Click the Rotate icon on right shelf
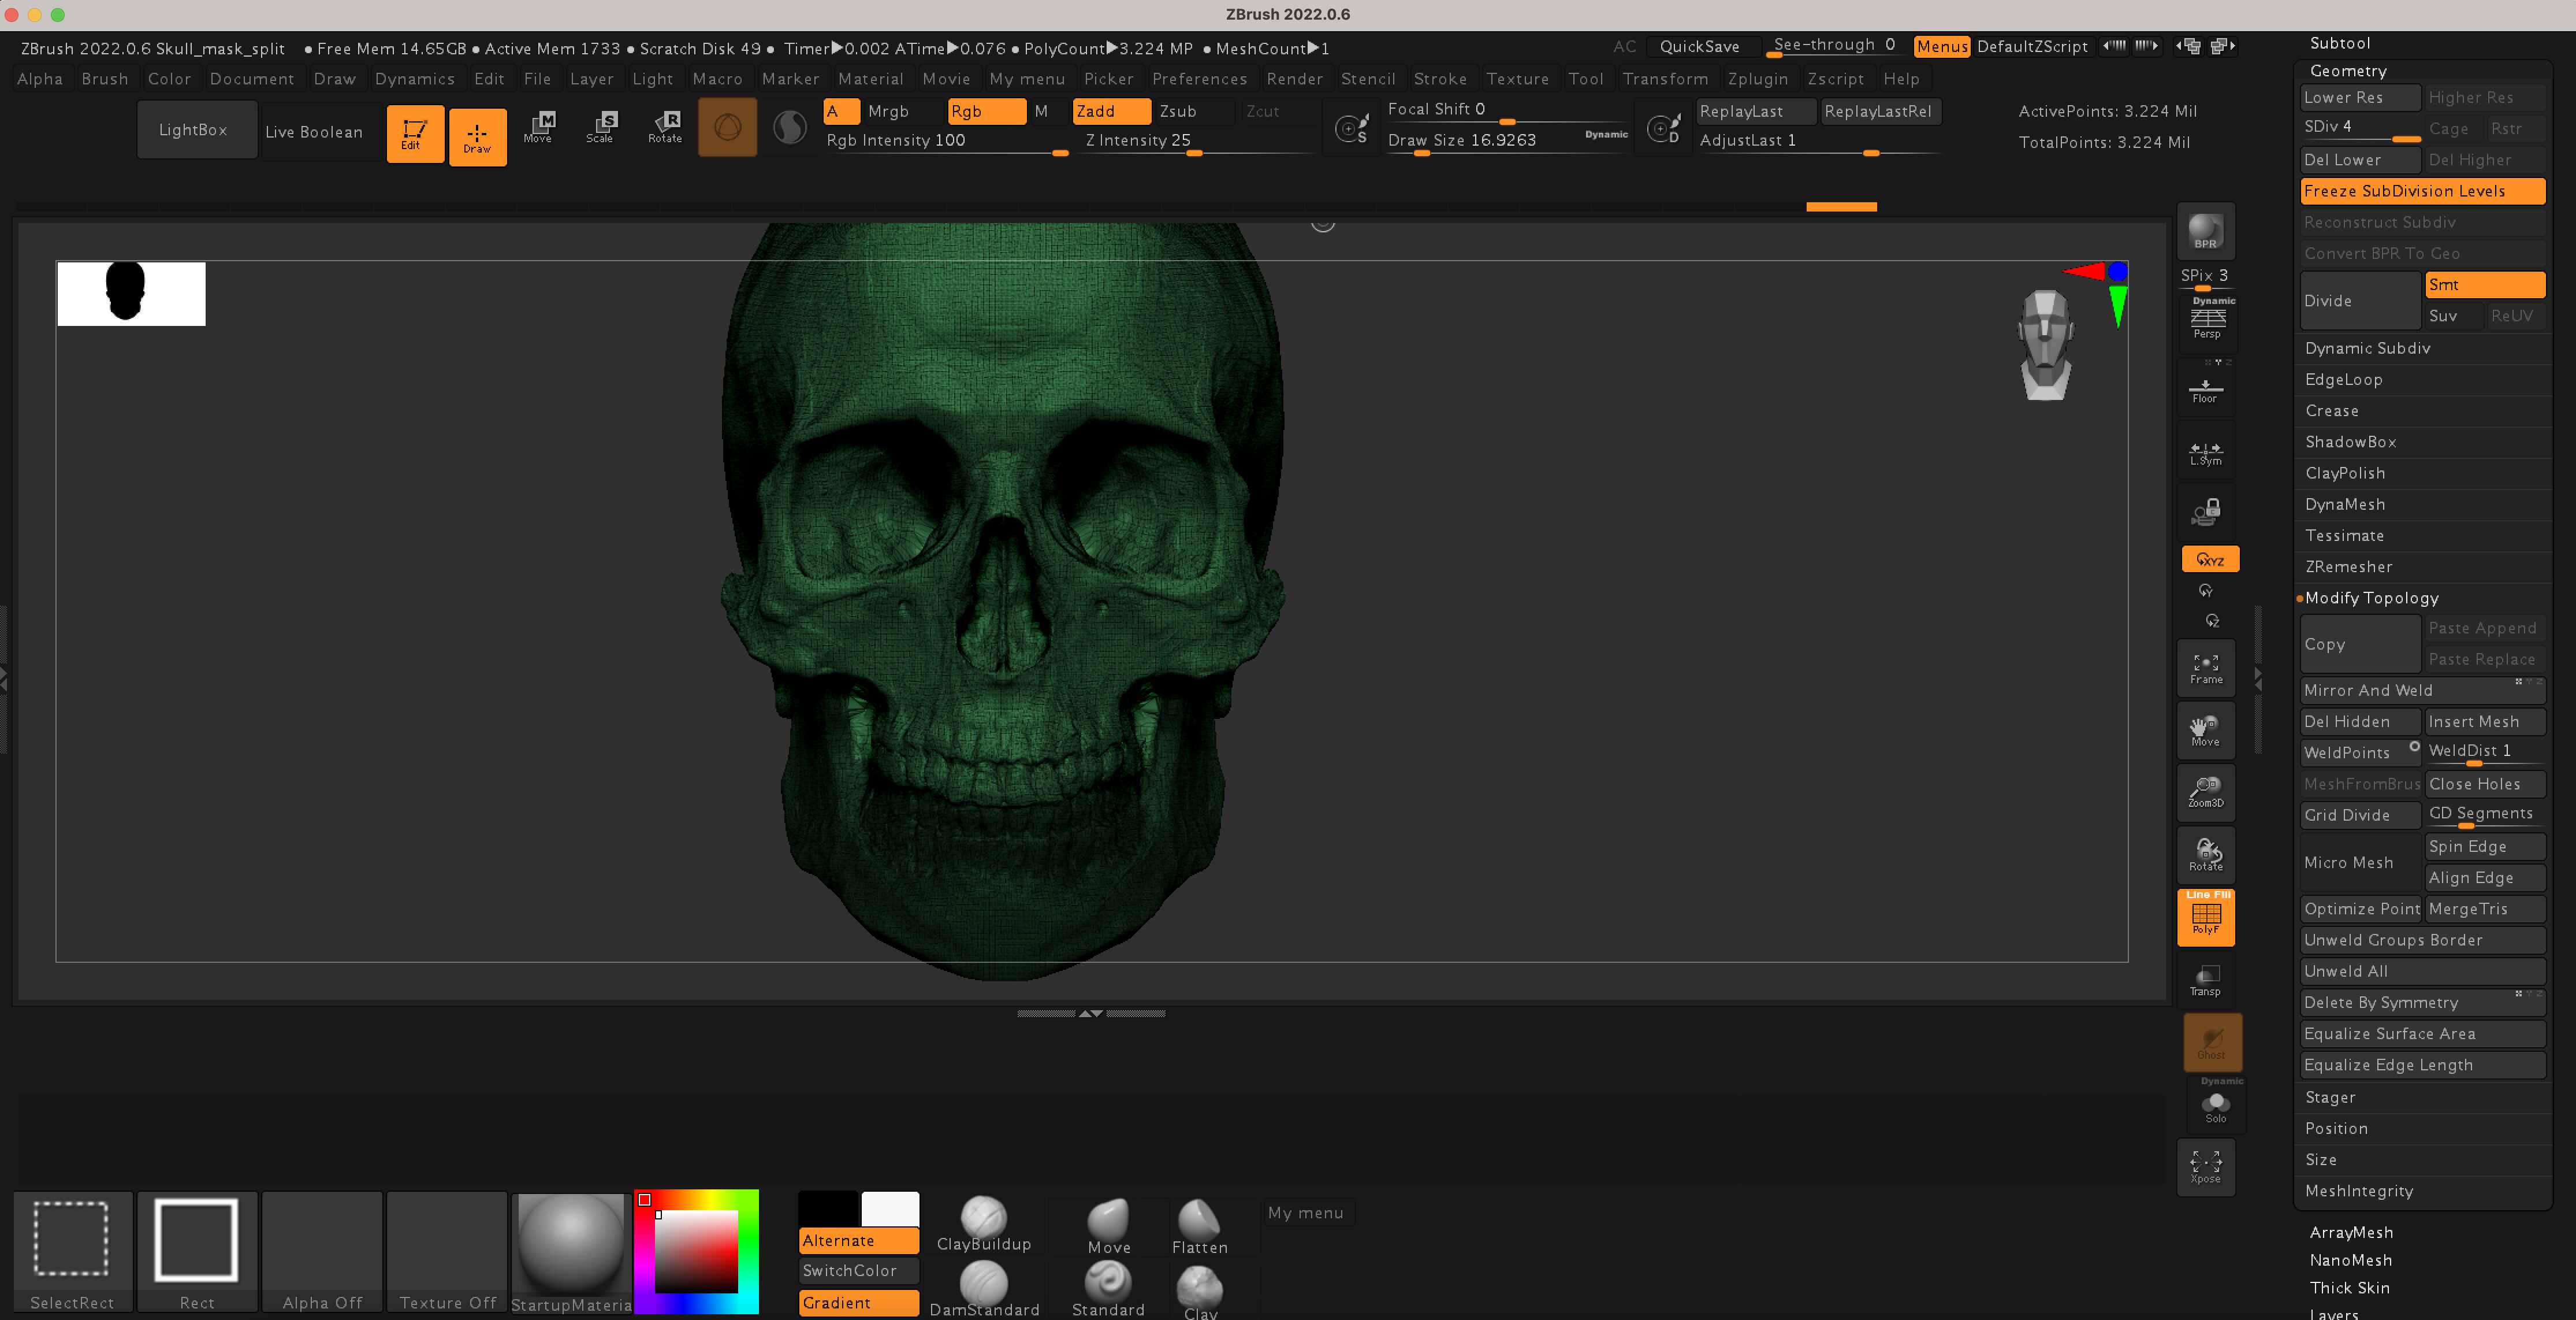The width and height of the screenshot is (2576, 1320). (x=2205, y=854)
